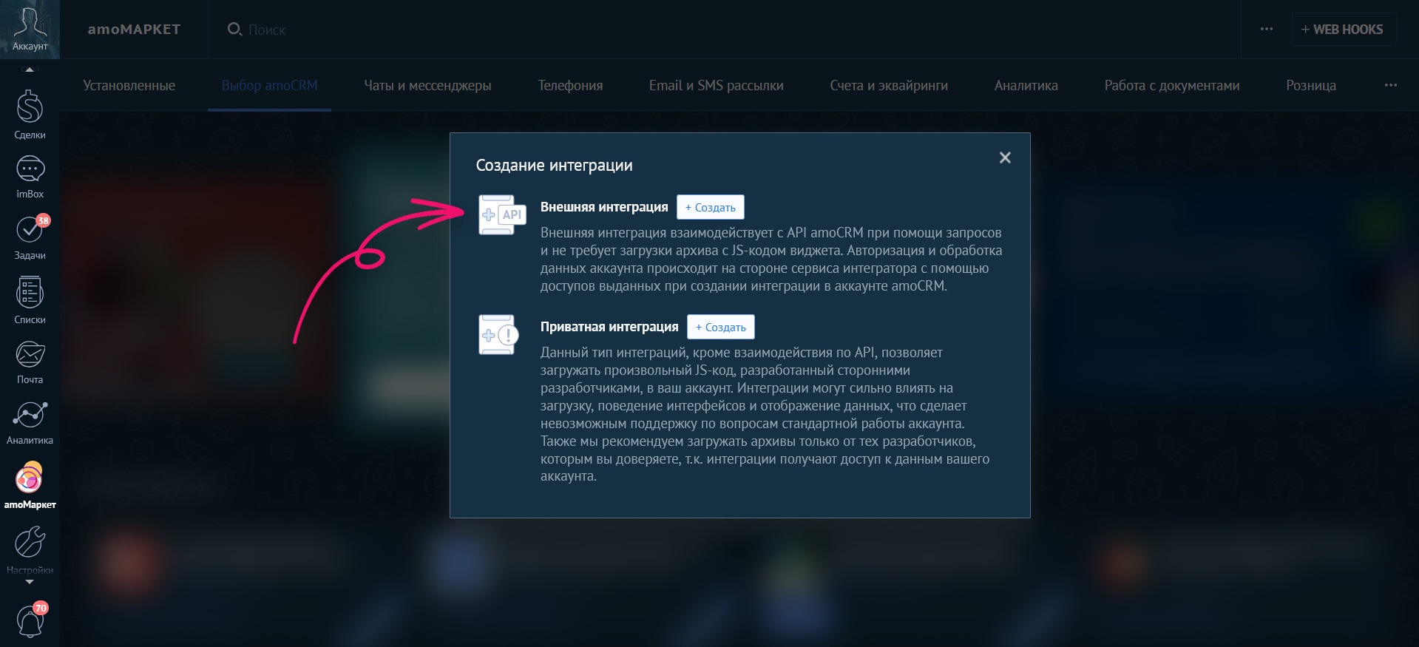1419x647 pixels.
Task: Open the amoМаркет sidebar icon
Action: 30,479
